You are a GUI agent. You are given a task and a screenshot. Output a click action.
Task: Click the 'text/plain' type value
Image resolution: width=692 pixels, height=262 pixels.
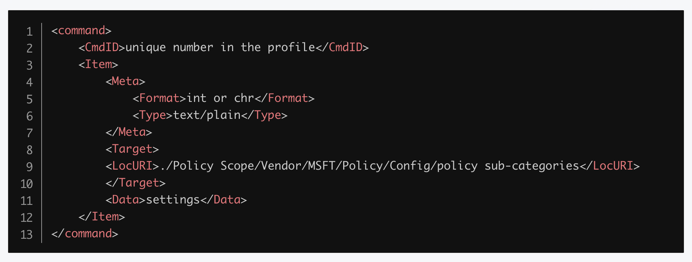pyautogui.click(x=207, y=115)
